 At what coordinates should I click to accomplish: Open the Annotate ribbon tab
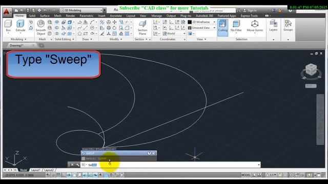coord(116,16)
